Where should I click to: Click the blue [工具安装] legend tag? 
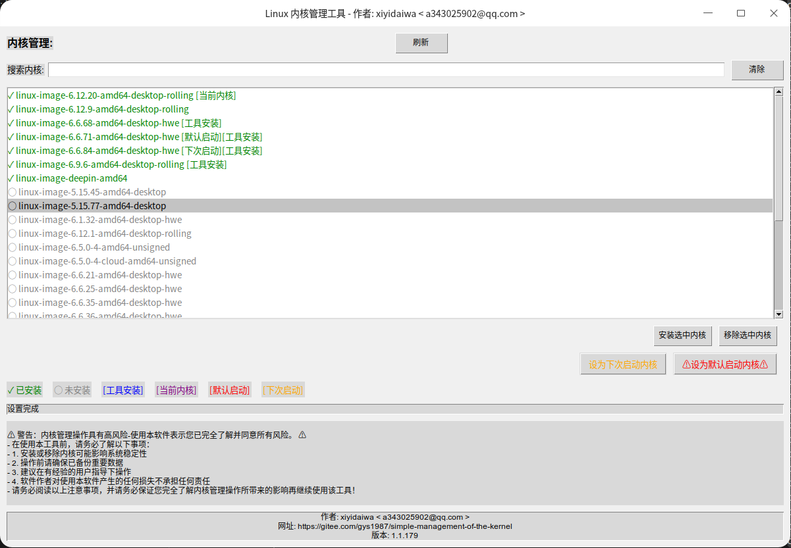123,390
